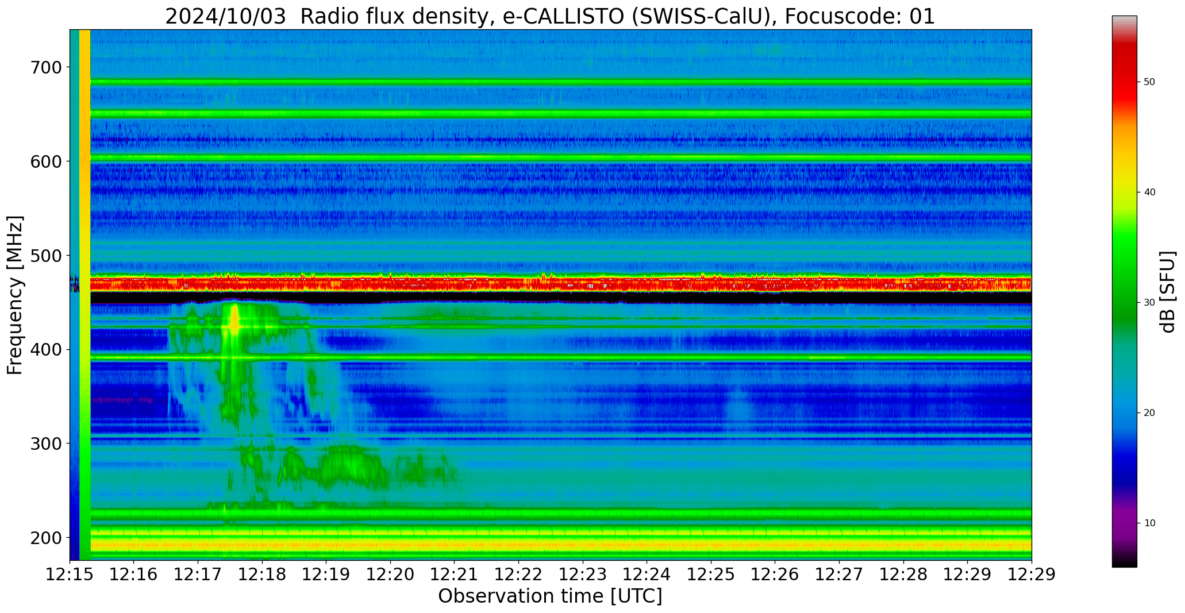Screen dimensions: 1185x613
Task: Click the plot title text
Action: [x=550, y=17]
